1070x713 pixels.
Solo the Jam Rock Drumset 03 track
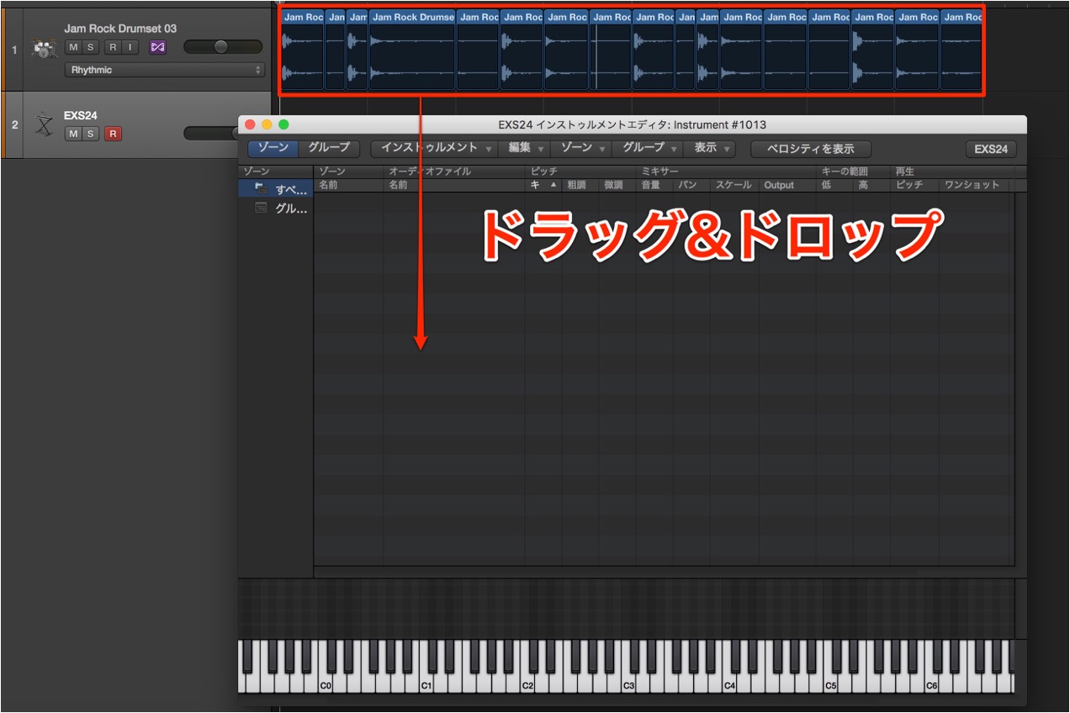click(90, 47)
